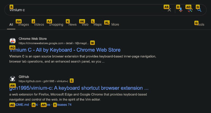The width and height of the screenshot is (211, 113).
Task: Switch to the Videos tab
Action: click(x=39, y=24)
